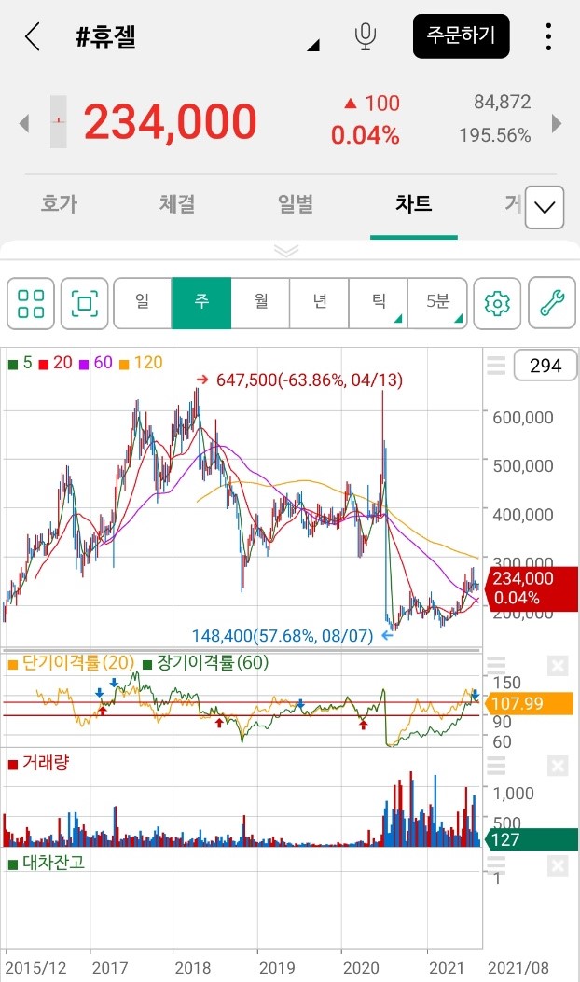Tap the orange 107.99 indicator value tag
This screenshot has height=982, width=580.
pyautogui.click(x=530, y=704)
